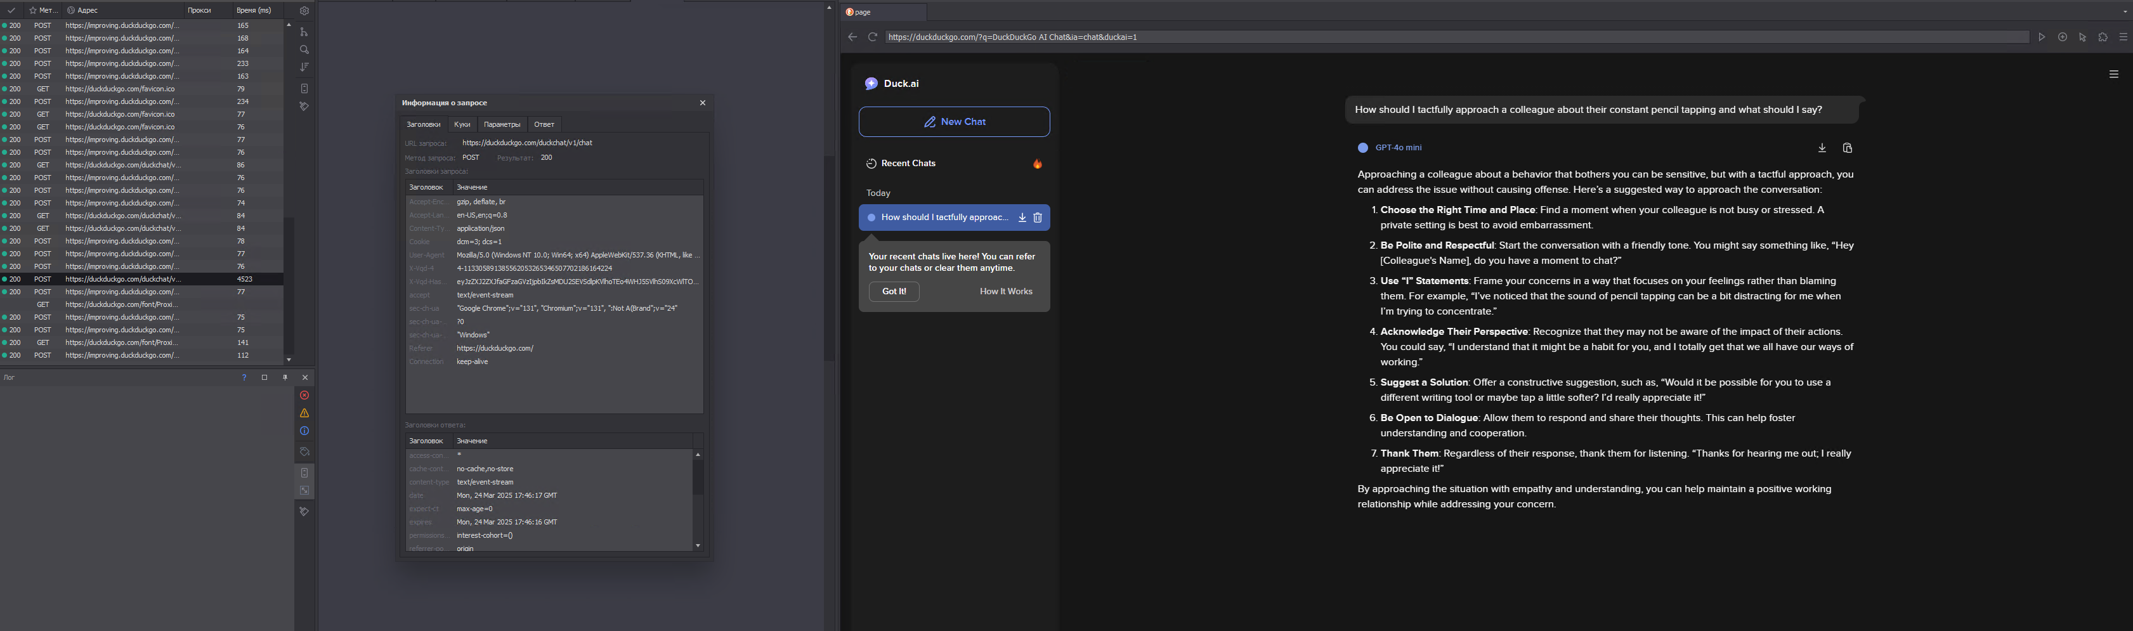Click the cursor pointer icon in browser toolbar

click(2082, 37)
